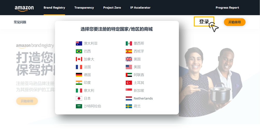Select the India flag icon
The height and width of the screenshot is (129, 260).
coord(79,83)
